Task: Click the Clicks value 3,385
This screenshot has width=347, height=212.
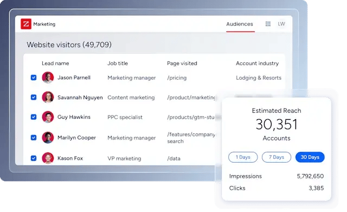Action: pos(316,188)
